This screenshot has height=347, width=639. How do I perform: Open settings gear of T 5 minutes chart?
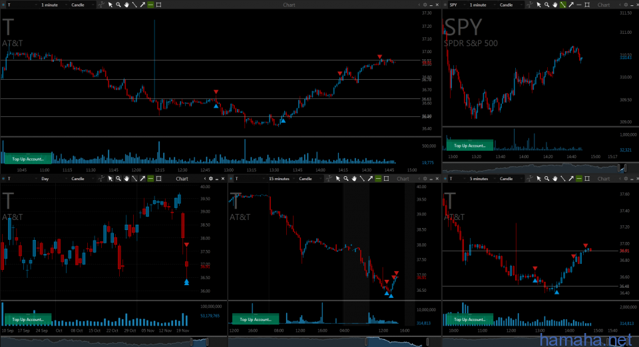(626, 179)
